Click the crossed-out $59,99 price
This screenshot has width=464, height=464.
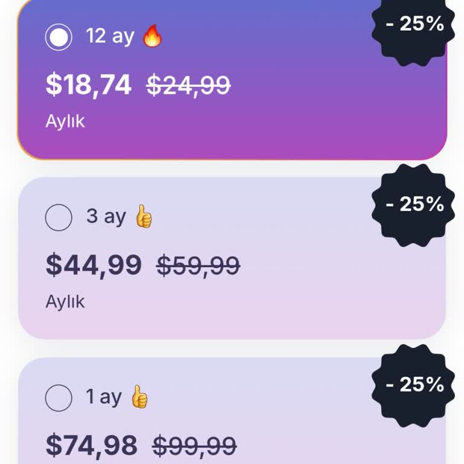click(198, 266)
